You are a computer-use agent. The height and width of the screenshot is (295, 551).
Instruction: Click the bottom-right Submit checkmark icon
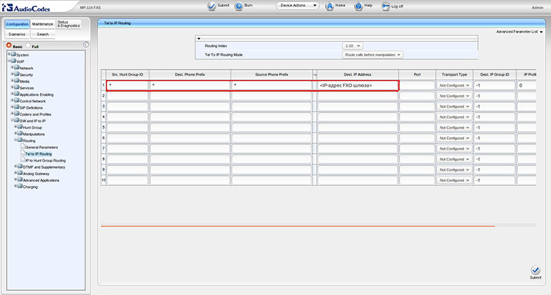pos(535,270)
